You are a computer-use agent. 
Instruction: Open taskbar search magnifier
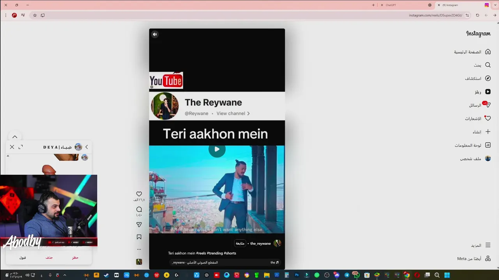[437, 275]
